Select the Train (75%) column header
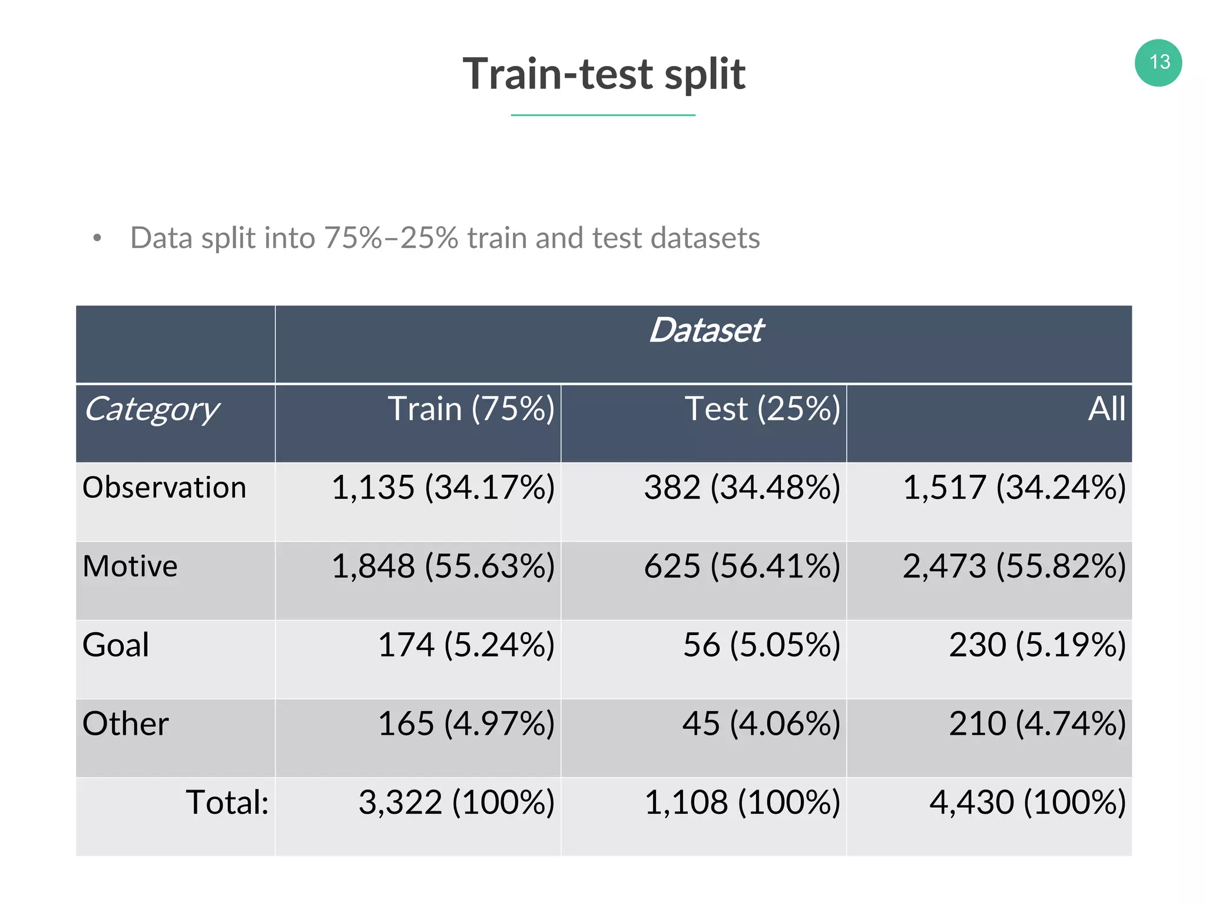The width and height of the screenshot is (1206, 905). point(471,409)
